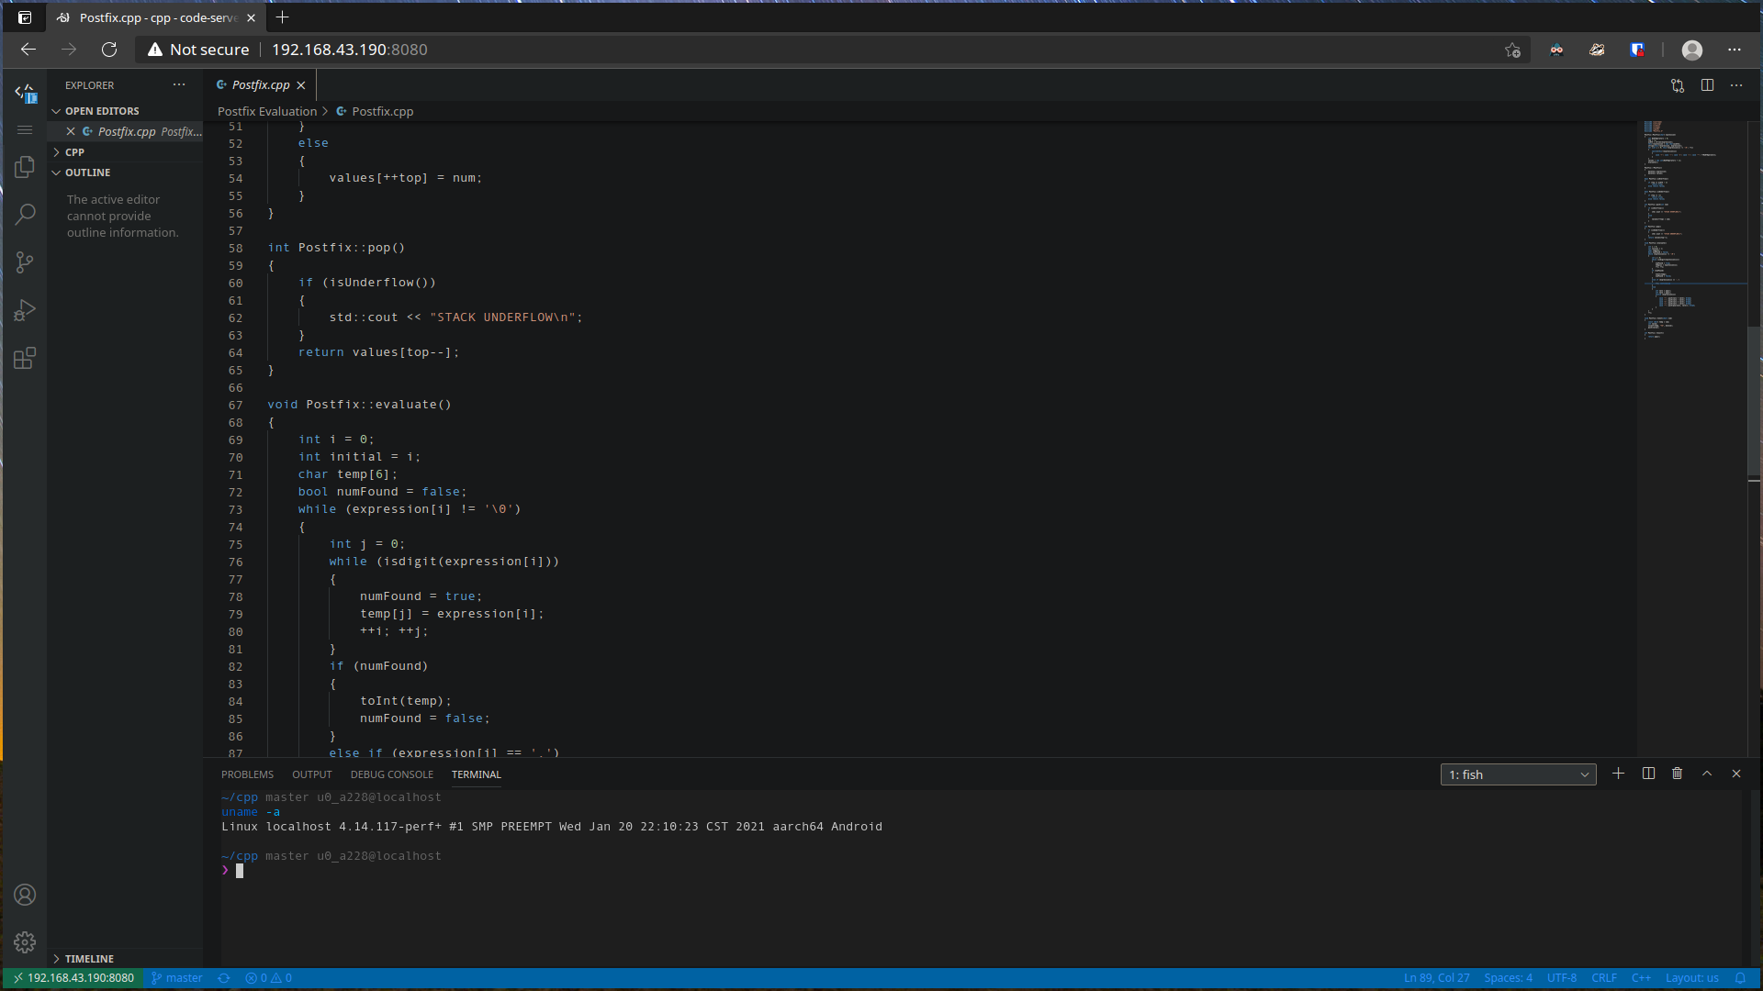Switch to the Output panel tab
This screenshot has width=1763, height=991.
pyautogui.click(x=312, y=774)
